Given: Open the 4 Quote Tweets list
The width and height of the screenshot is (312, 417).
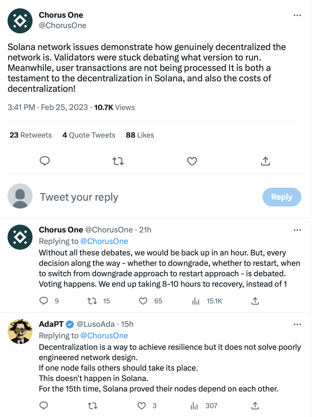Looking at the screenshot, I should point(89,135).
